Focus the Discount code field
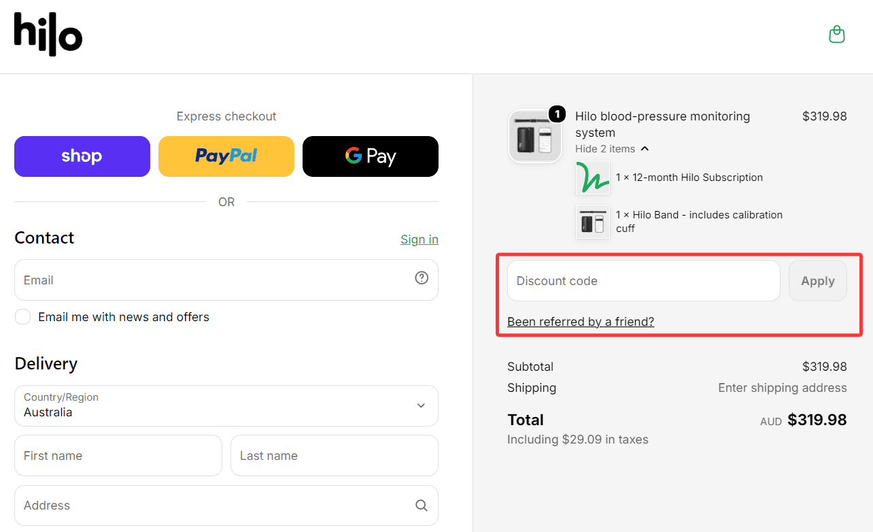873x532 pixels. pyautogui.click(x=644, y=281)
